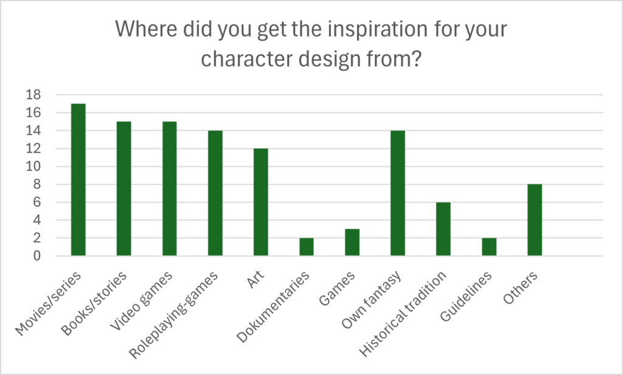Click the chart title text
The height and width of the screenshot is (375, 623).
pos(311,44)
